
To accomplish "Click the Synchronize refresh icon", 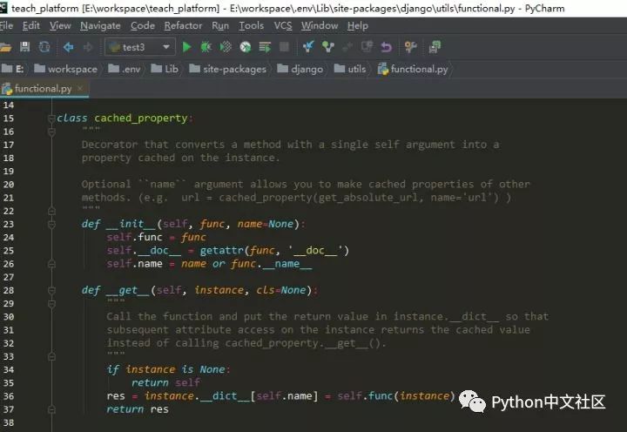I will (44, 47).
